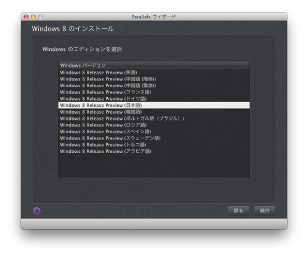The width and height of the screenshot is (308, 258).
Task: Click the 続行 continue button
Action: [264, 211]
